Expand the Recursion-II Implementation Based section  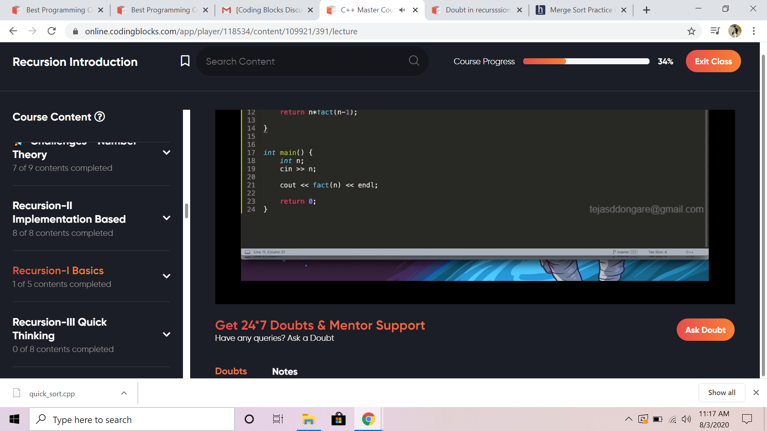167,218
